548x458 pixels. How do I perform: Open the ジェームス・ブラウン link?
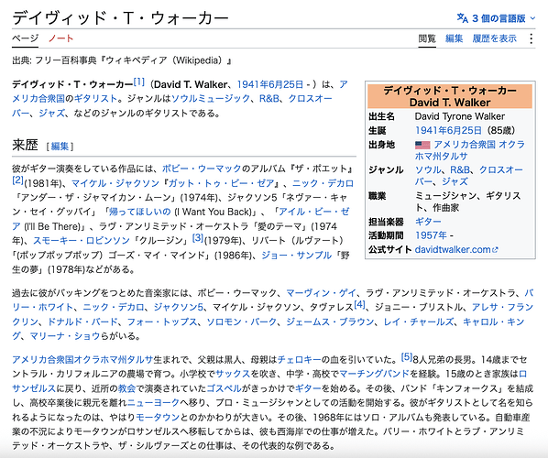tap(330, 322)
